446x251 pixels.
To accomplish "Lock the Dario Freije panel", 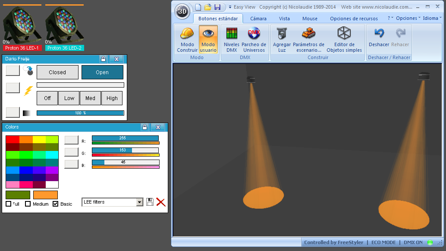I will [x=103, y=59].
